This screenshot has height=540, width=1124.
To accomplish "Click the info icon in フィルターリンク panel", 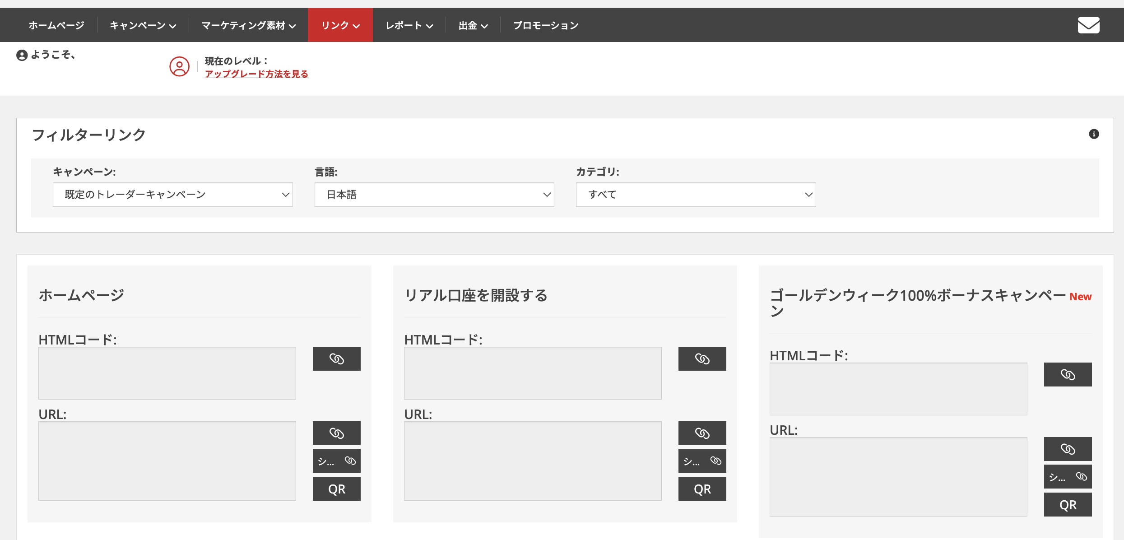I will (1094, 134).
